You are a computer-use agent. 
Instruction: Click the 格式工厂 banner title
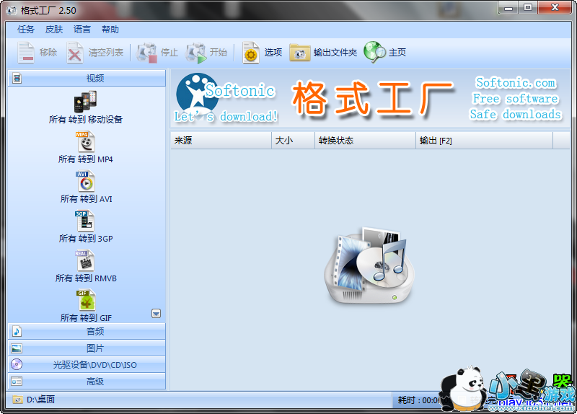[x=373, y=99]
